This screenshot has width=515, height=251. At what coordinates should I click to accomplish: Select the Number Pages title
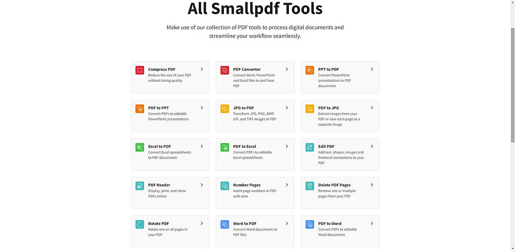coord(247,185)
